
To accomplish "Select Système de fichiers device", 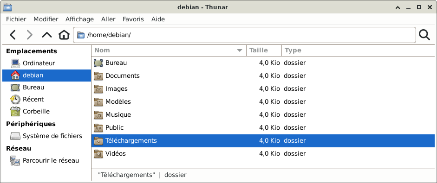I will coord(47,136).
